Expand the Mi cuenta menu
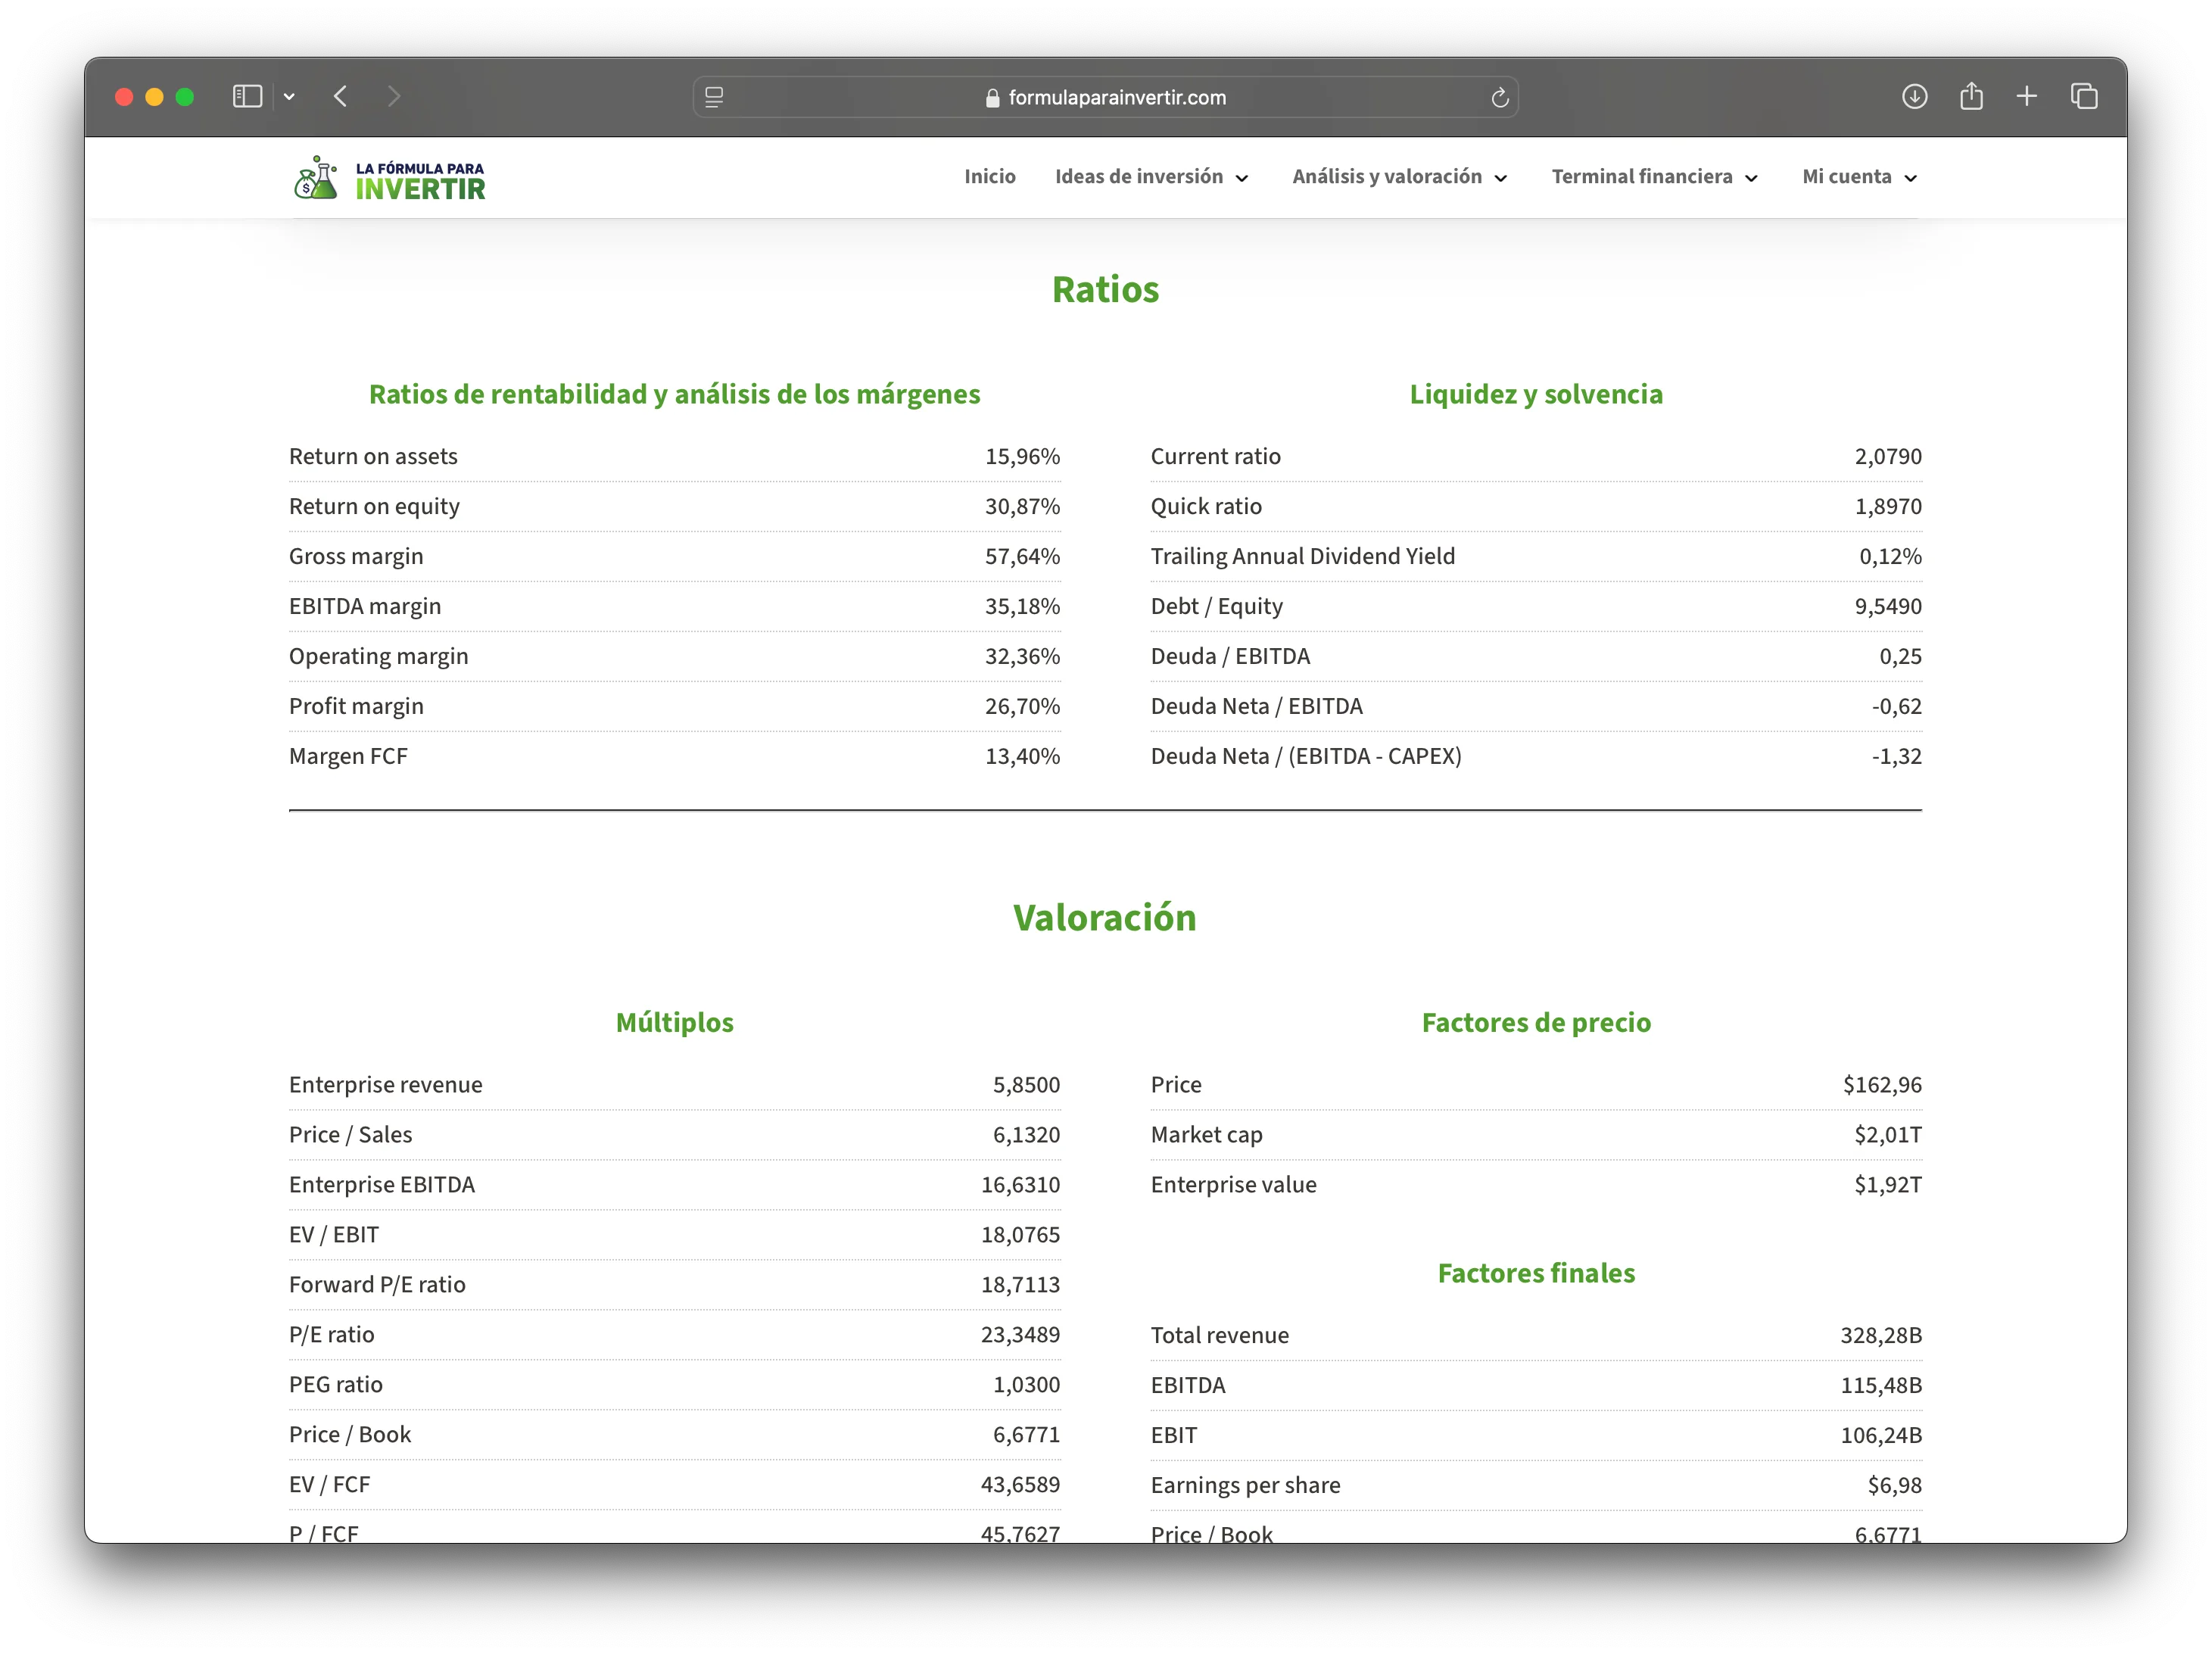 click(x=1859, y=176)
